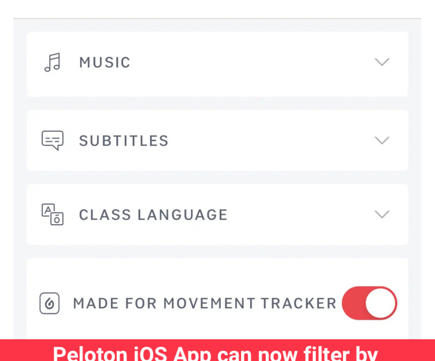Click the music note icon
The height and width of the screenshot is (361, 435).
pyautogui.click(x=52, y=62)
